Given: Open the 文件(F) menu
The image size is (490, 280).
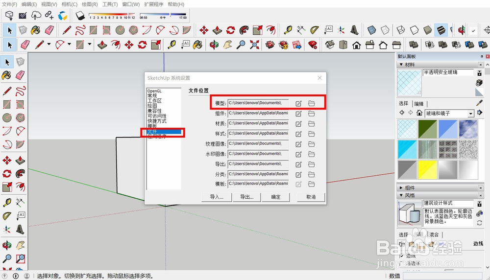Looking at the screenshot, I should pyautogui.click(x=9, y=4).
